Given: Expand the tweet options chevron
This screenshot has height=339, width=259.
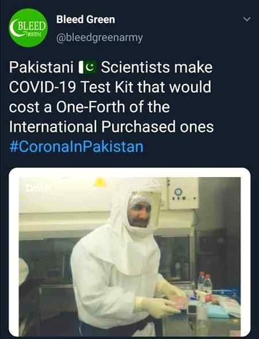Looking at the screenshot, I should (247, 19).
